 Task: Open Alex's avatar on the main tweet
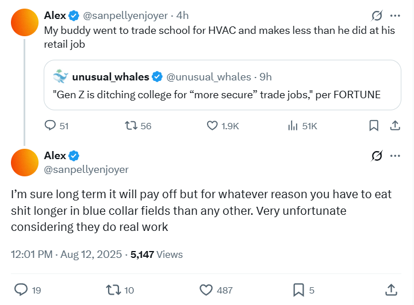tap(25, 162)
